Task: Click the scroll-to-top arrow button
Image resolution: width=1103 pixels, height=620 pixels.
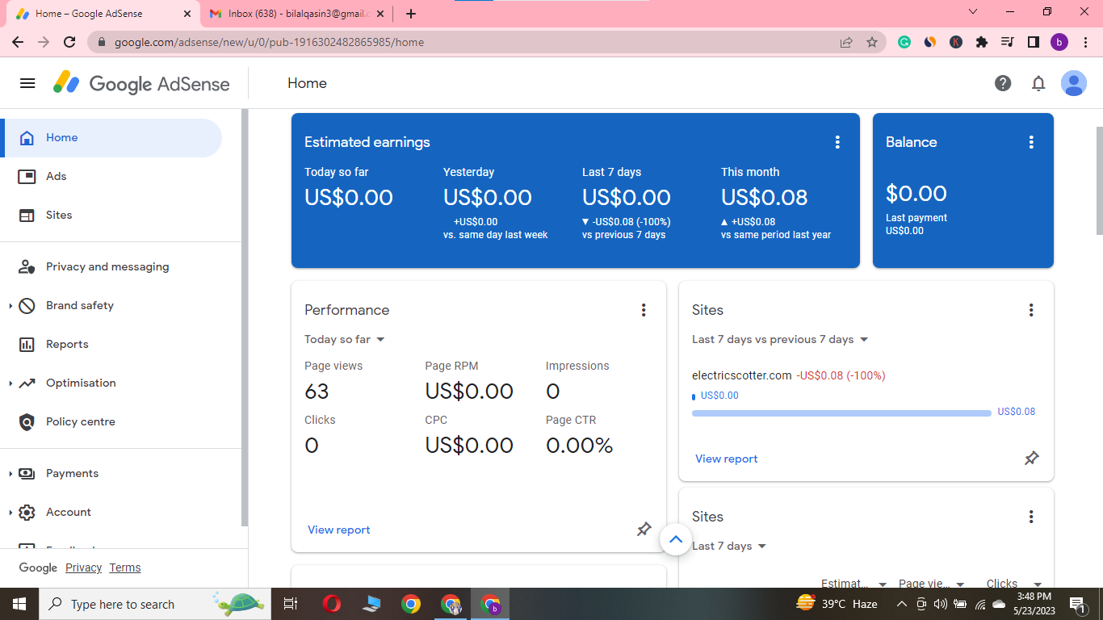Action: (x=676, y=539)
